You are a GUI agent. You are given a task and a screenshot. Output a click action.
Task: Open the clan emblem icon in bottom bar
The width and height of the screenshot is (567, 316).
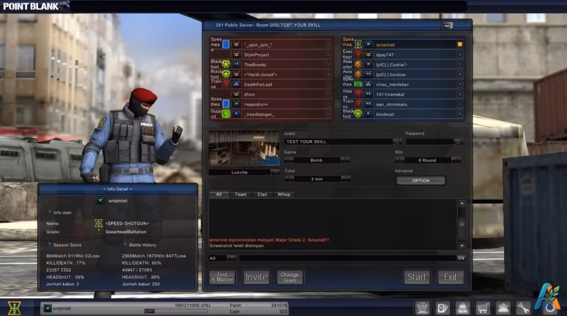[422, 308]
